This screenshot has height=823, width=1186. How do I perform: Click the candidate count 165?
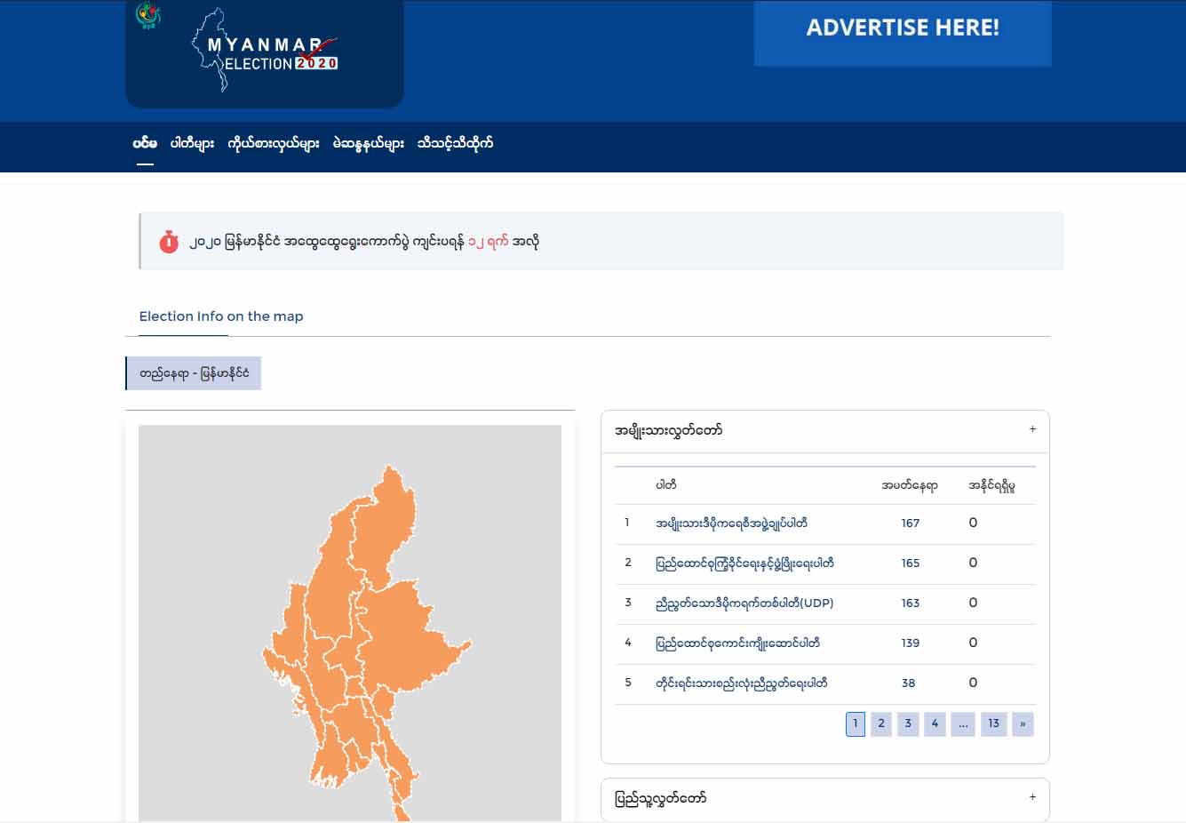911,563
